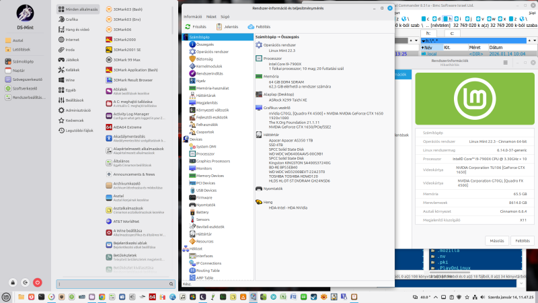Screen dimensions: 538x303
Task: Focus the menu search field
Action: click(x=116, y=284)
